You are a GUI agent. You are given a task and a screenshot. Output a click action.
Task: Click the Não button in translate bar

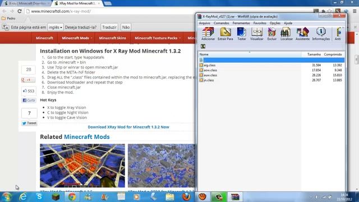click(126, 27)
